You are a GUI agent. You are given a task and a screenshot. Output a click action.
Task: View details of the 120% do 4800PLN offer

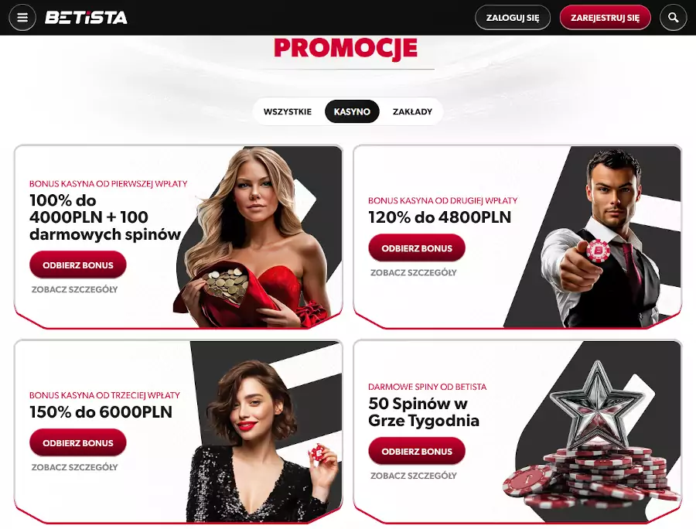414,272
